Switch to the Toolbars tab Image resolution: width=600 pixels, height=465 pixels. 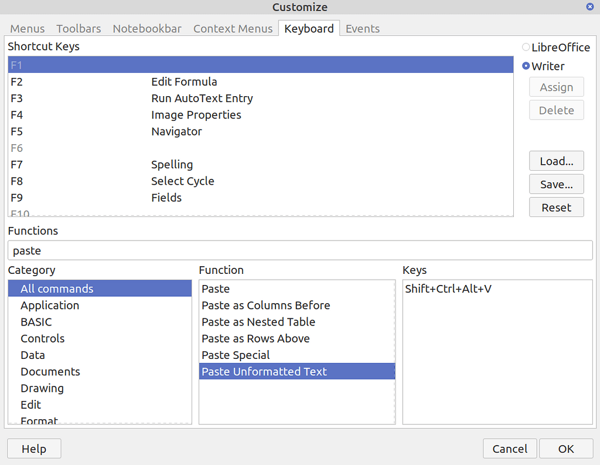79,28
